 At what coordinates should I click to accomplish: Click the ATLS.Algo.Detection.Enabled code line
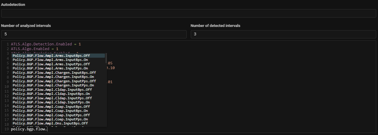(x=46, y=44)
